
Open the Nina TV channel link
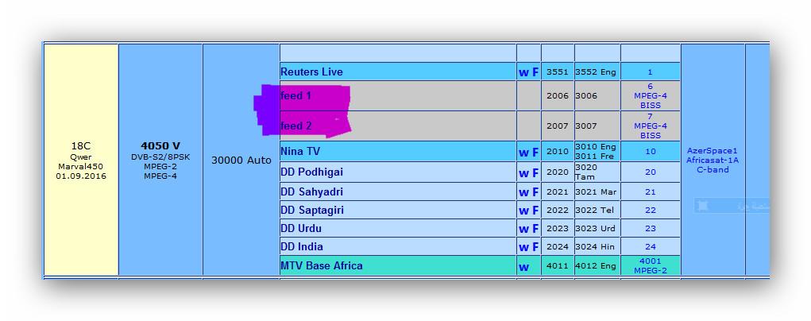point(300,151)
